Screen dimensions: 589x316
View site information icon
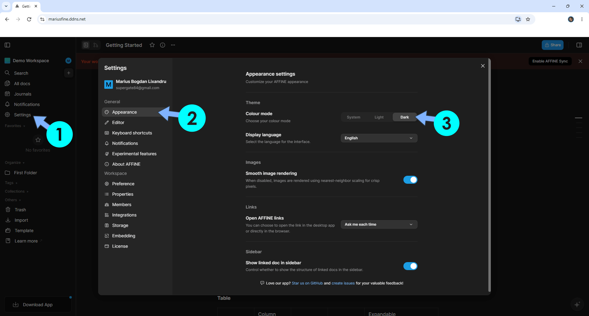click(42, 19)
